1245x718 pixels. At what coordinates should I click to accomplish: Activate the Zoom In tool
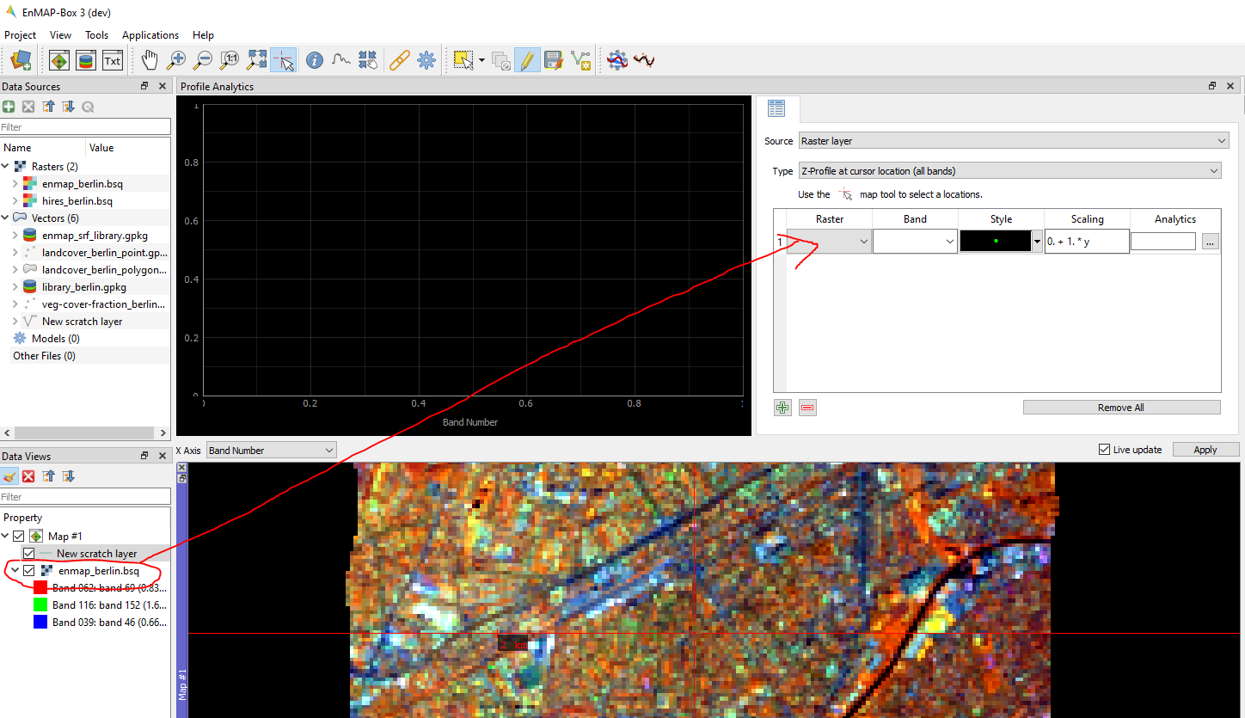pos(177,60)
